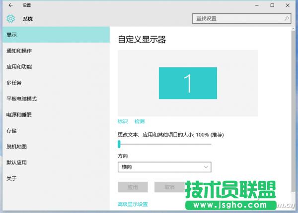Click the text size scaling slider handle
298x213 pixels.
[119, 144]
